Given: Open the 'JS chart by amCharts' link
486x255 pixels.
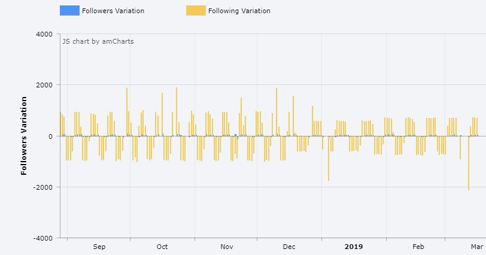Looking at the screenshot, I should coord(98,41).
